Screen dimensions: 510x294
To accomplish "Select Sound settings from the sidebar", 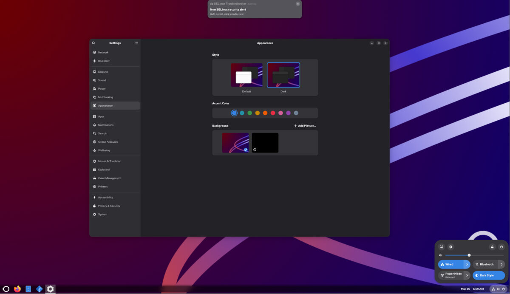I will point(102,80).
